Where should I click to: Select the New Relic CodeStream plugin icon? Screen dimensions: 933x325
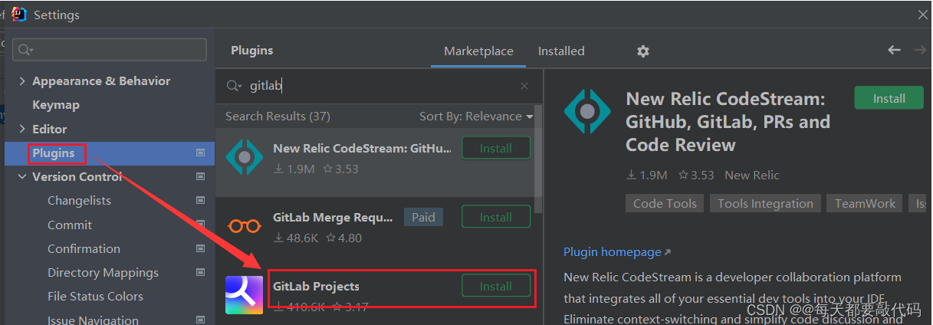tap(245, 157)
